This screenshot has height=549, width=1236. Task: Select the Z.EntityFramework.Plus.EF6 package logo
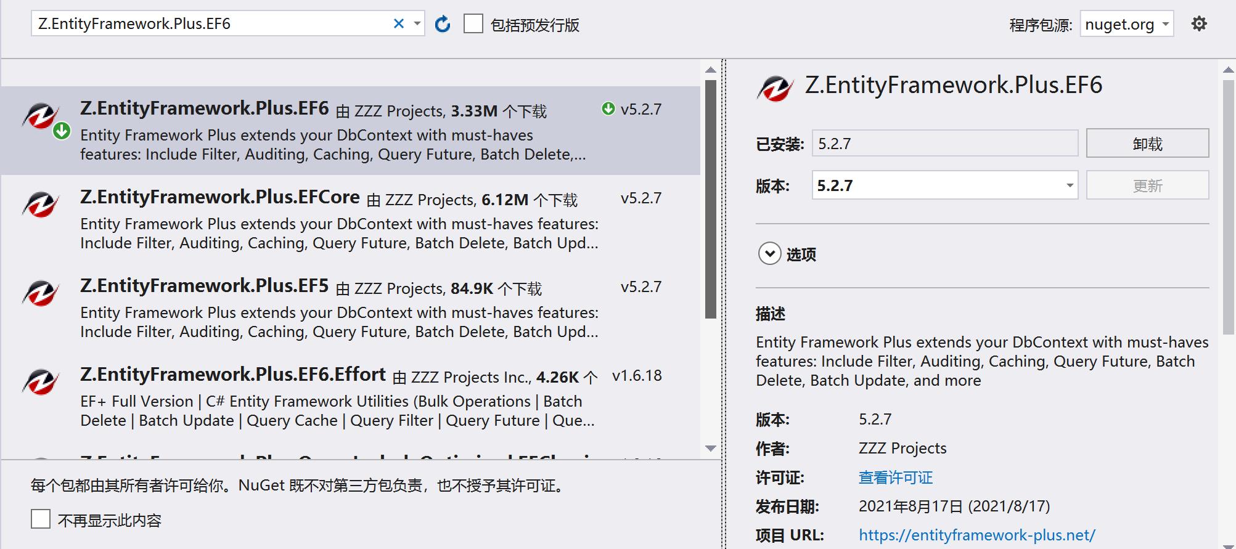coord(41,116)
